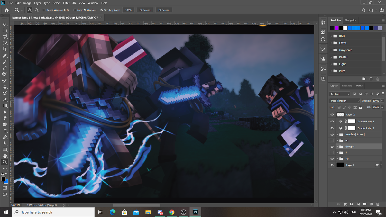This screenshot has width=386, height=217.
Task: Filter layers by type layers icon
Action: [x=365, y=94]
